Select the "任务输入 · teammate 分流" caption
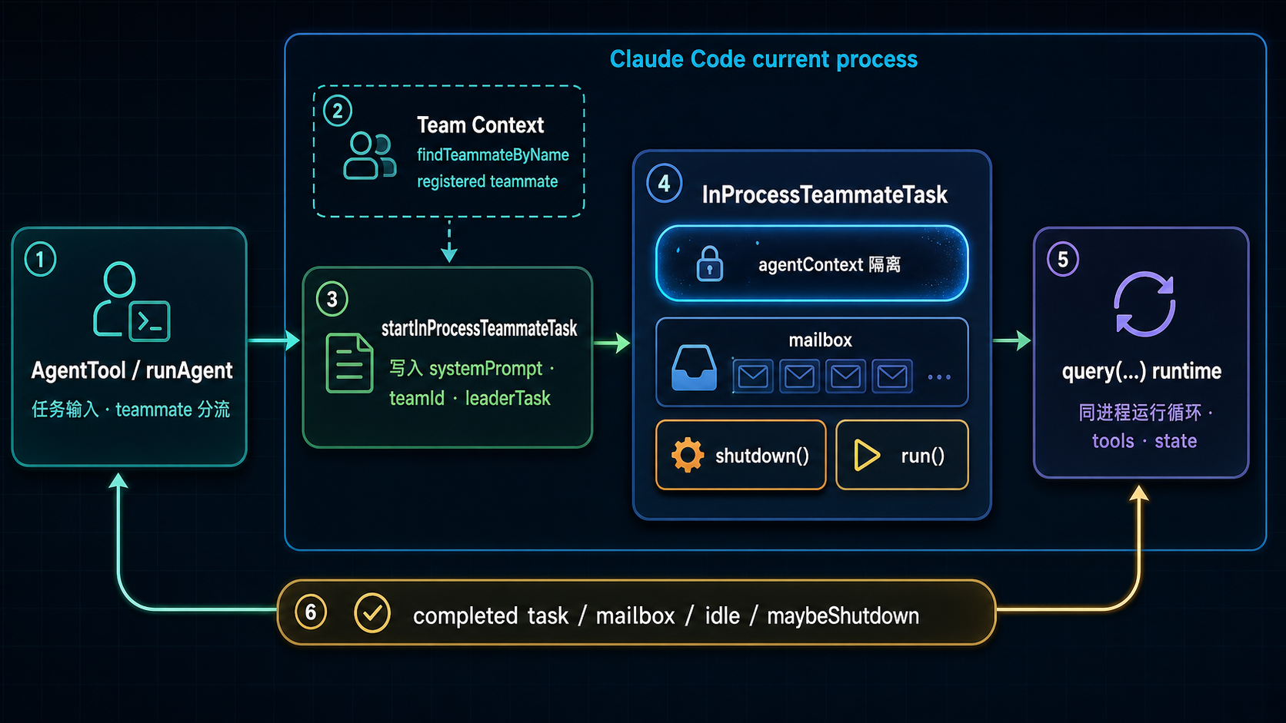Image resolution: width=1286 pixels, height=723 pixels. tap(131, 410)
